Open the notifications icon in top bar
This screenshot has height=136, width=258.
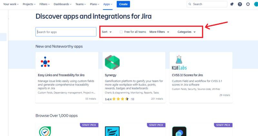[x=232, y=4]
